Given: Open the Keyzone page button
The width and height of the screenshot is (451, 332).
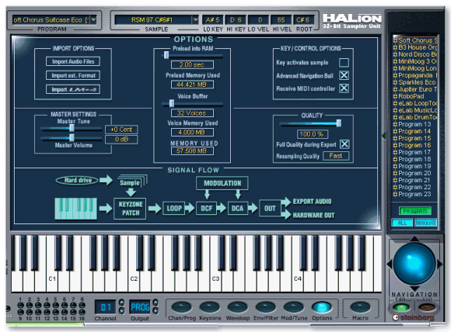Looking at the screenshot, I should pyautogui.click(x=210, y=307).
